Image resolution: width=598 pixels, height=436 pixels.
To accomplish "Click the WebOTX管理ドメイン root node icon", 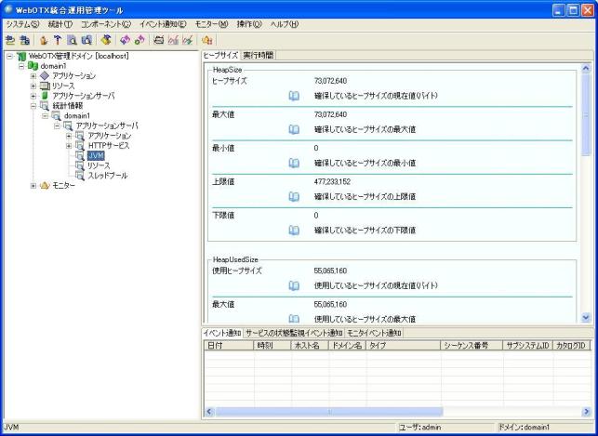I will pos(20,56).
